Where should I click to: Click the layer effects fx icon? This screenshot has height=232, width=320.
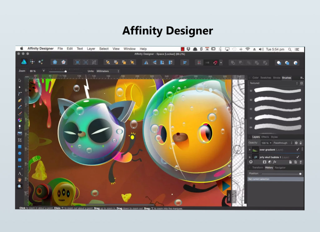click(275, 162)
